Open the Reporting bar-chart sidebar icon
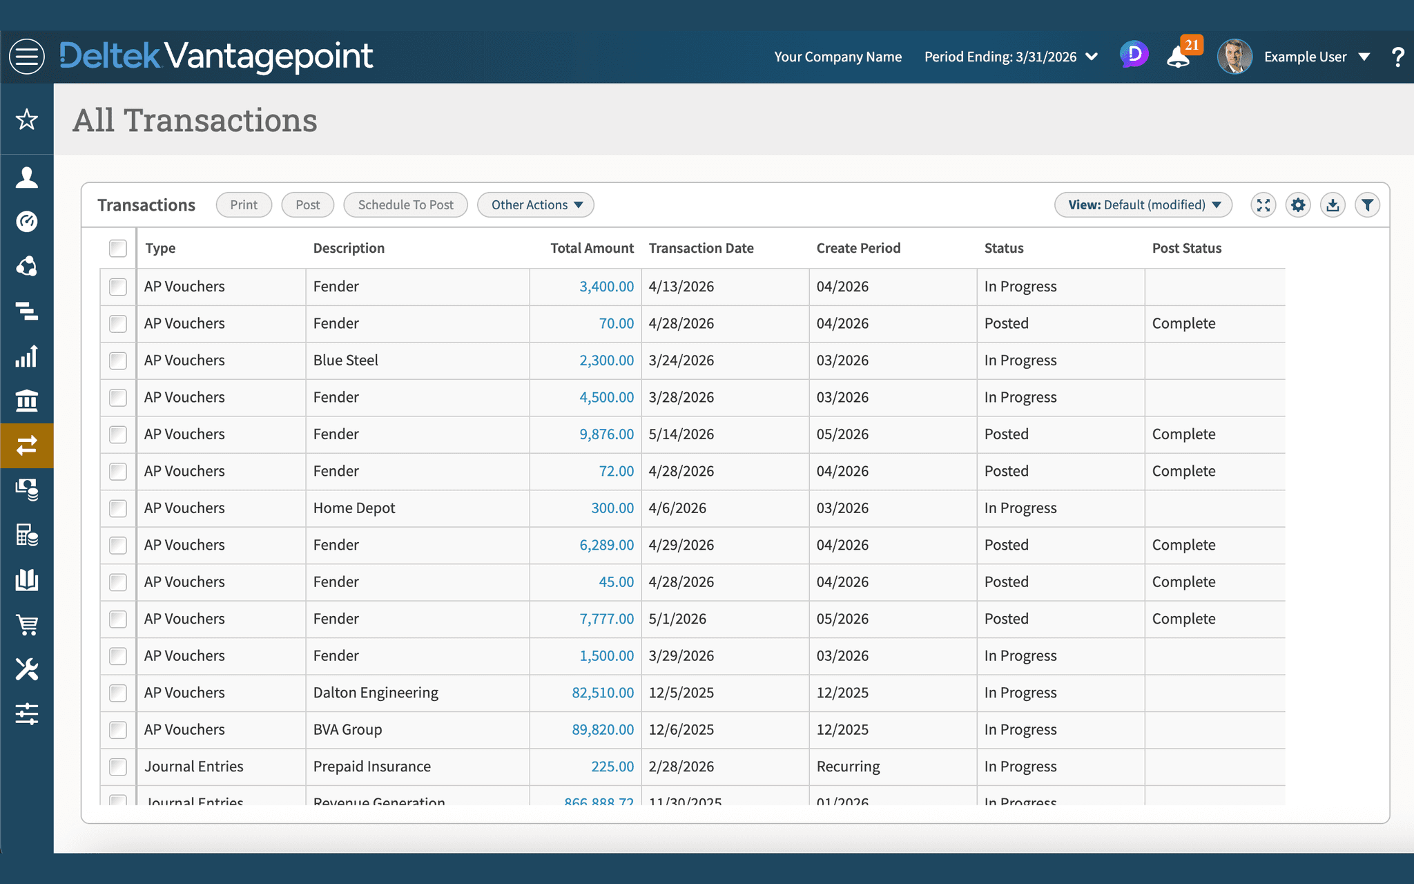Screen dimensions: 1414x884 tap(27, 356)
